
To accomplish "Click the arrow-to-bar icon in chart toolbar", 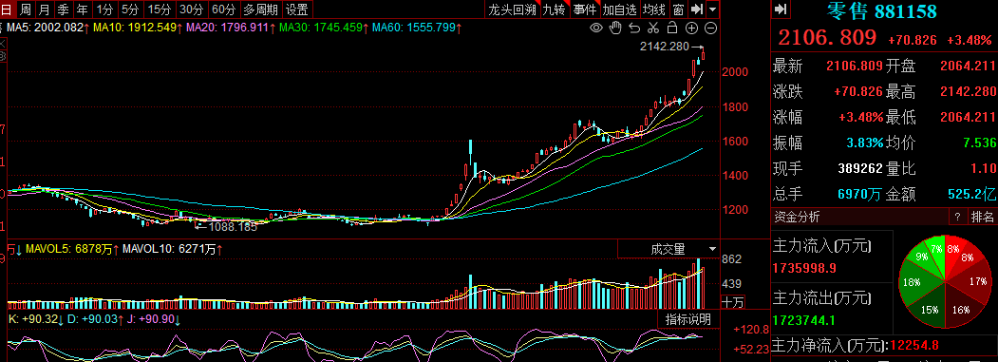I will coord(697,9).
